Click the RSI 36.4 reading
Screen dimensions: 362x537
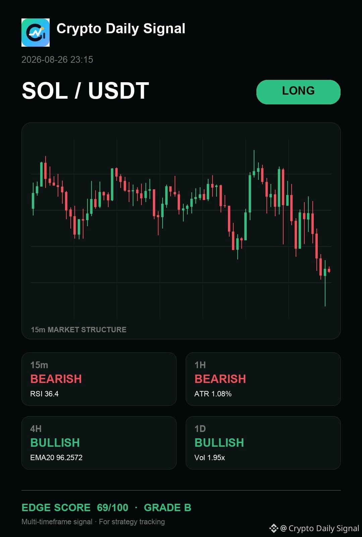(44, 394)
